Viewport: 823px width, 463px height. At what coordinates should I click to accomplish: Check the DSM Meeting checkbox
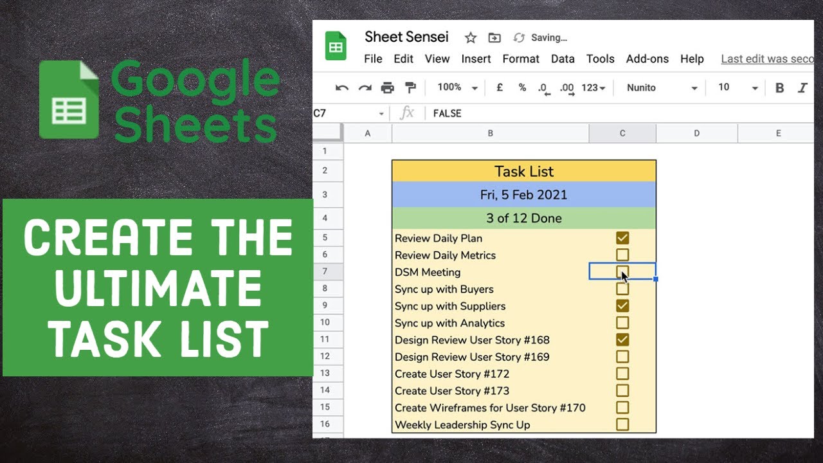click(x=622, y=271)
